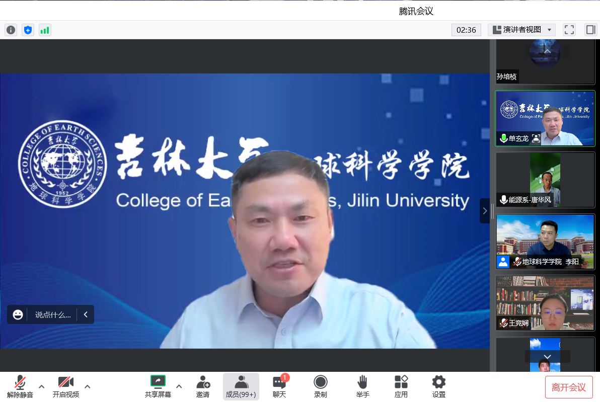Click the red 离开会议 button

coord(569,387)
